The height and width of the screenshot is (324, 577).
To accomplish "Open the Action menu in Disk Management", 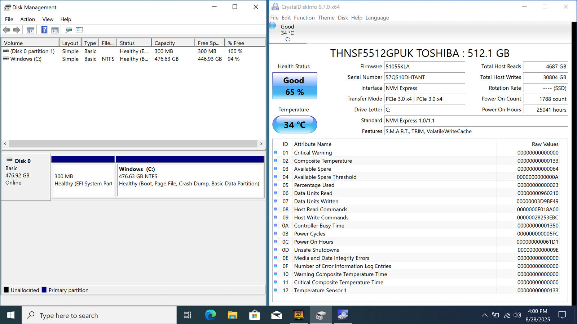I will (x=27, y=19).
